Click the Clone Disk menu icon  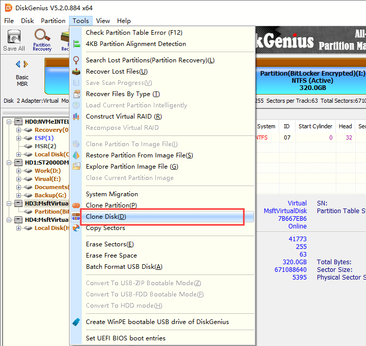pyautogui.click(x=76, y=217)
